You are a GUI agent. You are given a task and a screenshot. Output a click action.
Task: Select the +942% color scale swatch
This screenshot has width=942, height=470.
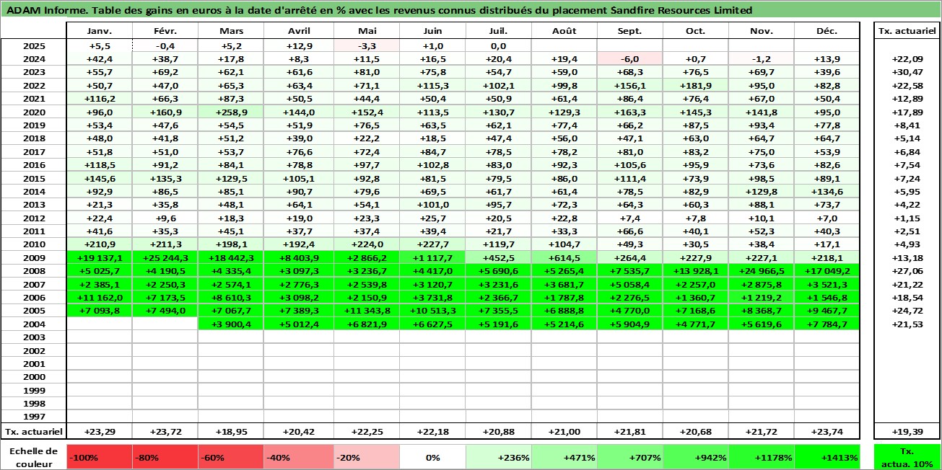tap(696, 457)
